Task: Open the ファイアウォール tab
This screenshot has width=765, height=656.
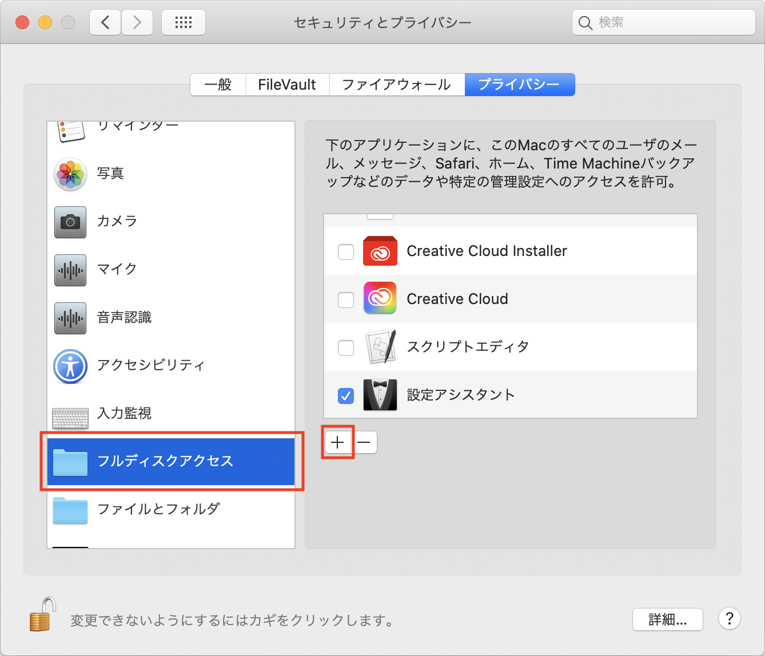Action: click(x=396, y=84)
